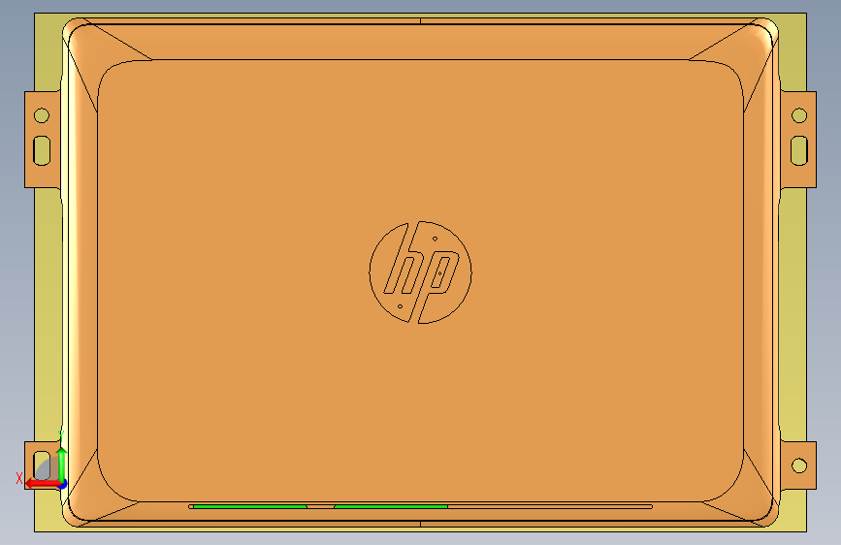Image resolution: width=841 pixels, height=545 pixels.
Task: Click the green Y axis arrow of triad
Action: [x=62, y=465]
